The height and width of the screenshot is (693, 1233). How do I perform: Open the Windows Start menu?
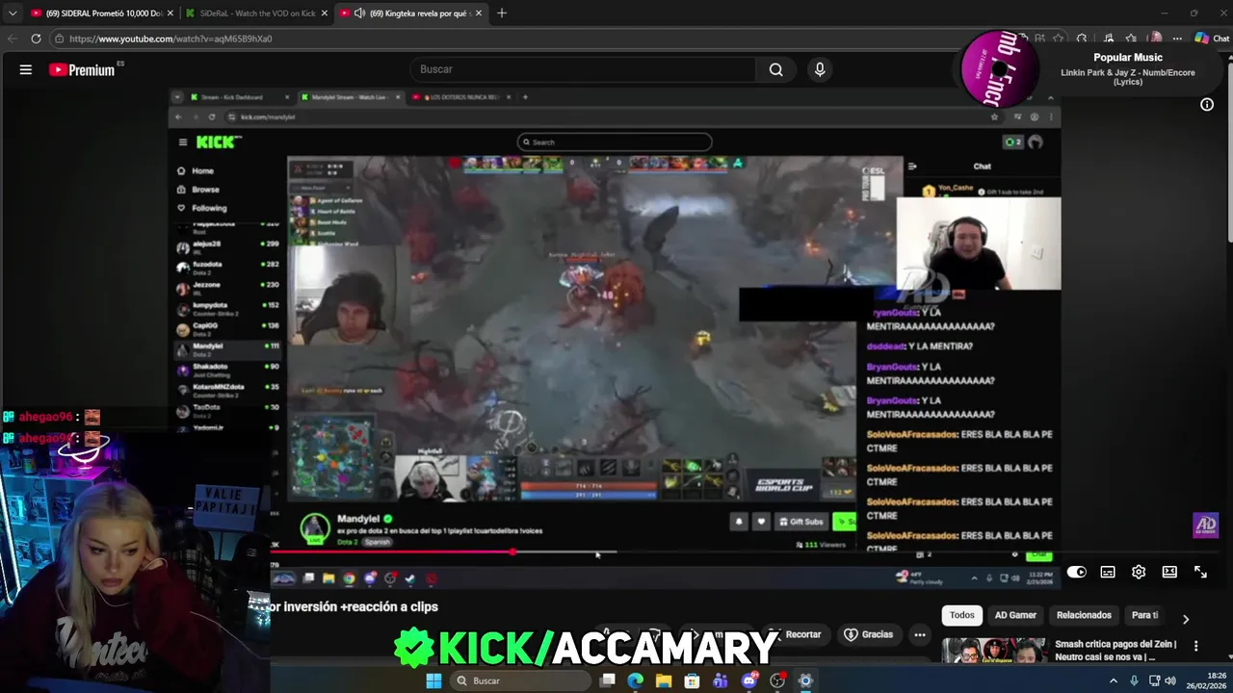coord(433,680)
